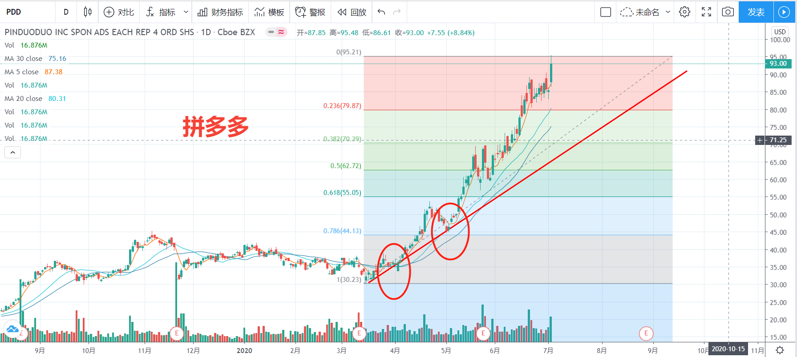
Task: Select the Fibonacci 0(95.21) level label
Action: pyautogui.click(x=349, y=52)
